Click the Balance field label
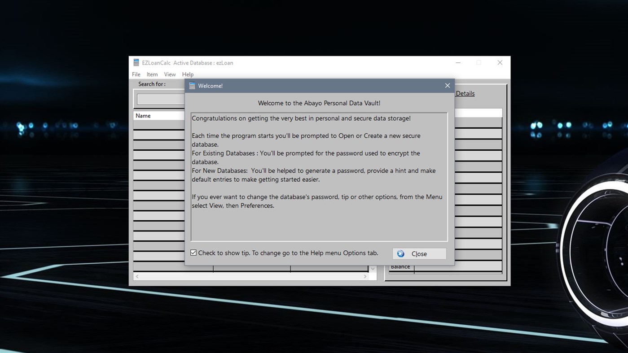Viewport: 628px width, 353px height. click(400, 266)
